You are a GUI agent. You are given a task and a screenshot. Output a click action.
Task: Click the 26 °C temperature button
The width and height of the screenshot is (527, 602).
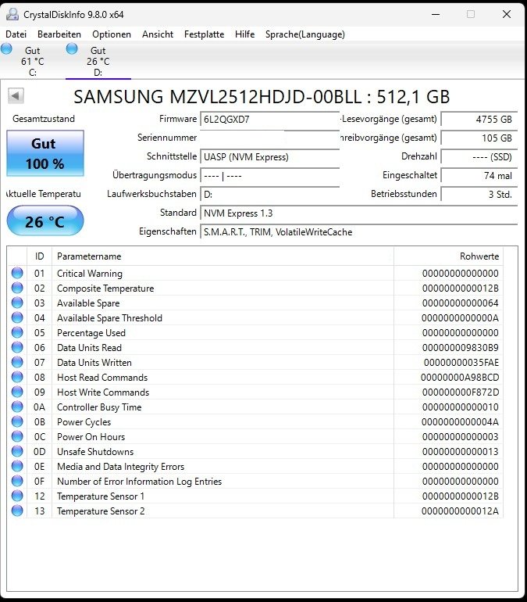click(45, 220)
